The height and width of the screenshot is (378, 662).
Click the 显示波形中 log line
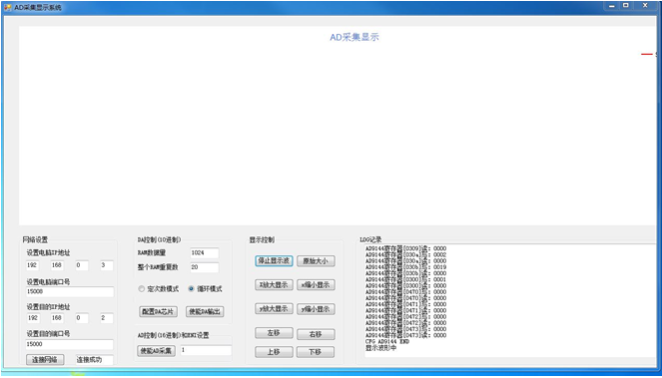coord(380,348)
